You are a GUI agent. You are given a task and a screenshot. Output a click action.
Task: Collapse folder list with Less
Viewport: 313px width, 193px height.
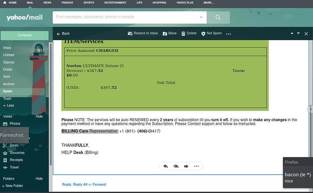[9, 106]
